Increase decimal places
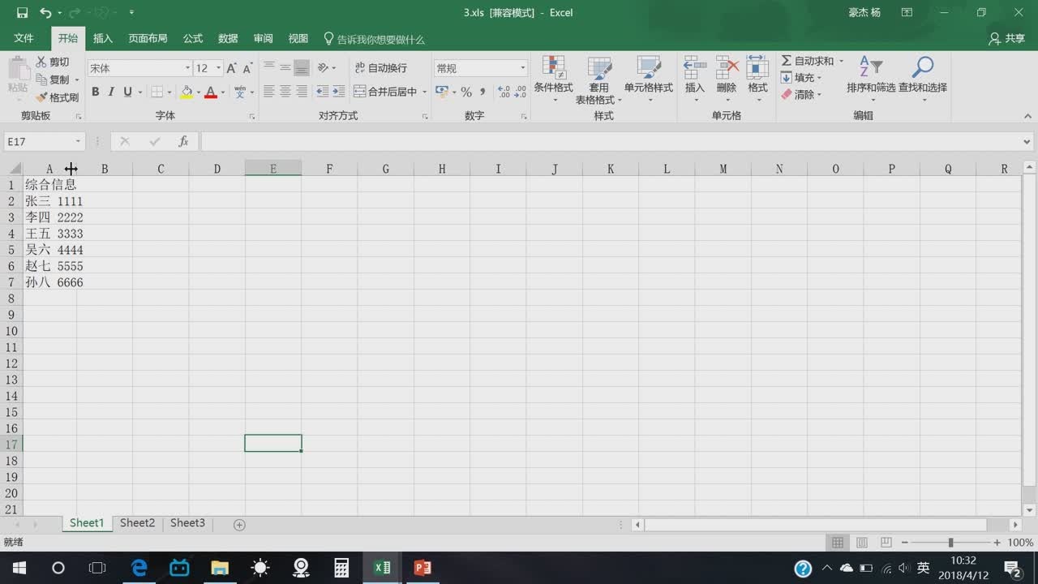1038x584 pixels. [x=504, y=92]
